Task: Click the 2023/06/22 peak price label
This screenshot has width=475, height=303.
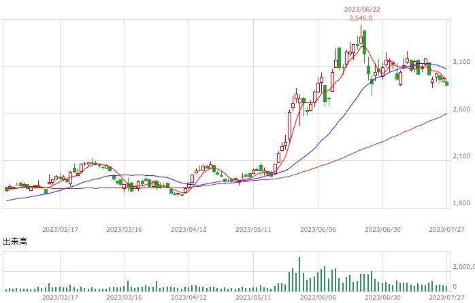Action: click(x=362, y=10)
